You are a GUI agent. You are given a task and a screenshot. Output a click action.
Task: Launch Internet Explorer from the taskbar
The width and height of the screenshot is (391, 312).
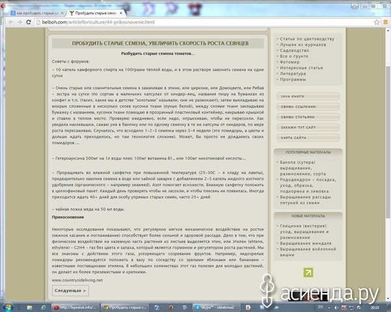pos(44,307)
